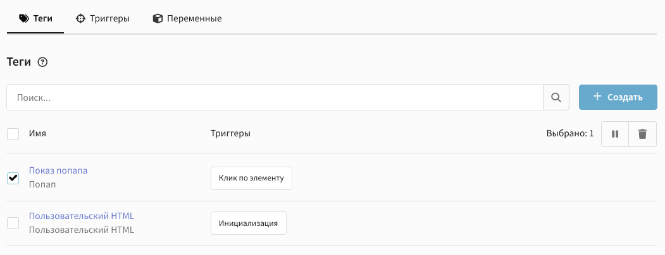665x255 pixels.
Task: Click the Имя column header
Action: [38, 134]
